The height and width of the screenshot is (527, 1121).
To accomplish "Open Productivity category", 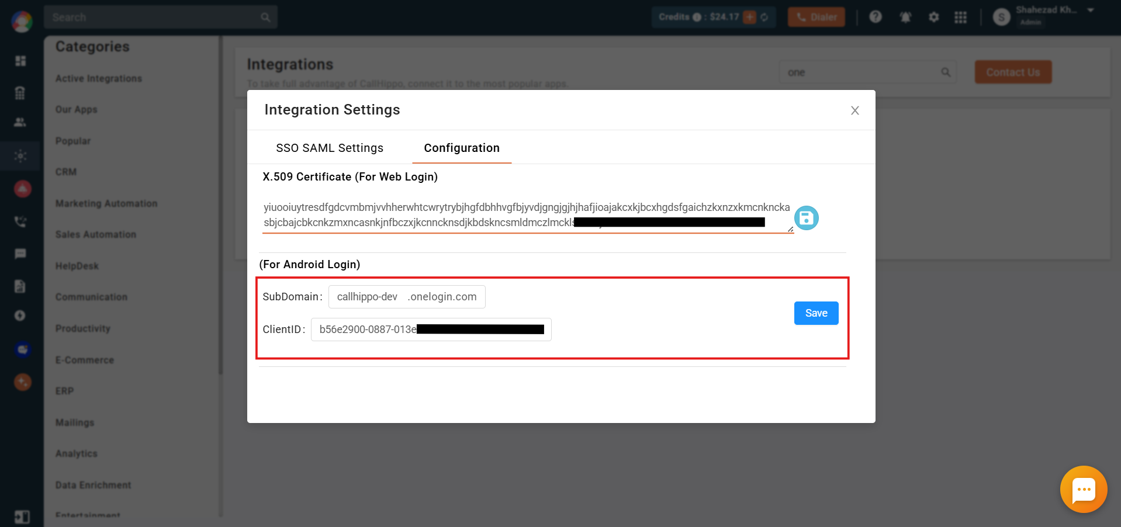I will click(x=83, y=328).
